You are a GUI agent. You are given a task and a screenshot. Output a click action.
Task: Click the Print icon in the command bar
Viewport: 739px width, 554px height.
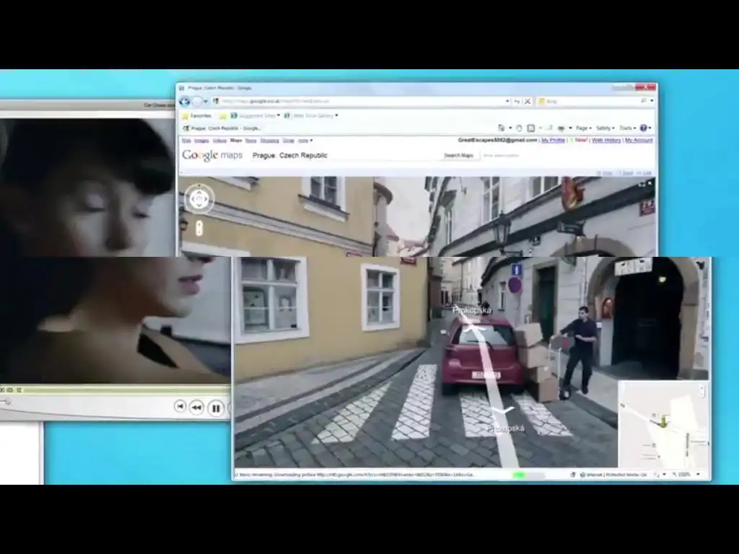click(561, 128)
